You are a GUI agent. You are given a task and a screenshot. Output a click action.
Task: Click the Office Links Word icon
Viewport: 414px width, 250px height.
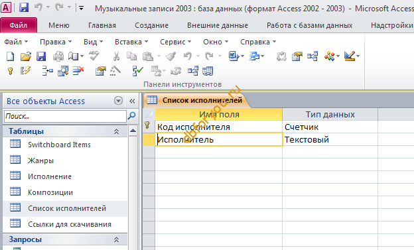pyautogui.click(x=234, y=56)
